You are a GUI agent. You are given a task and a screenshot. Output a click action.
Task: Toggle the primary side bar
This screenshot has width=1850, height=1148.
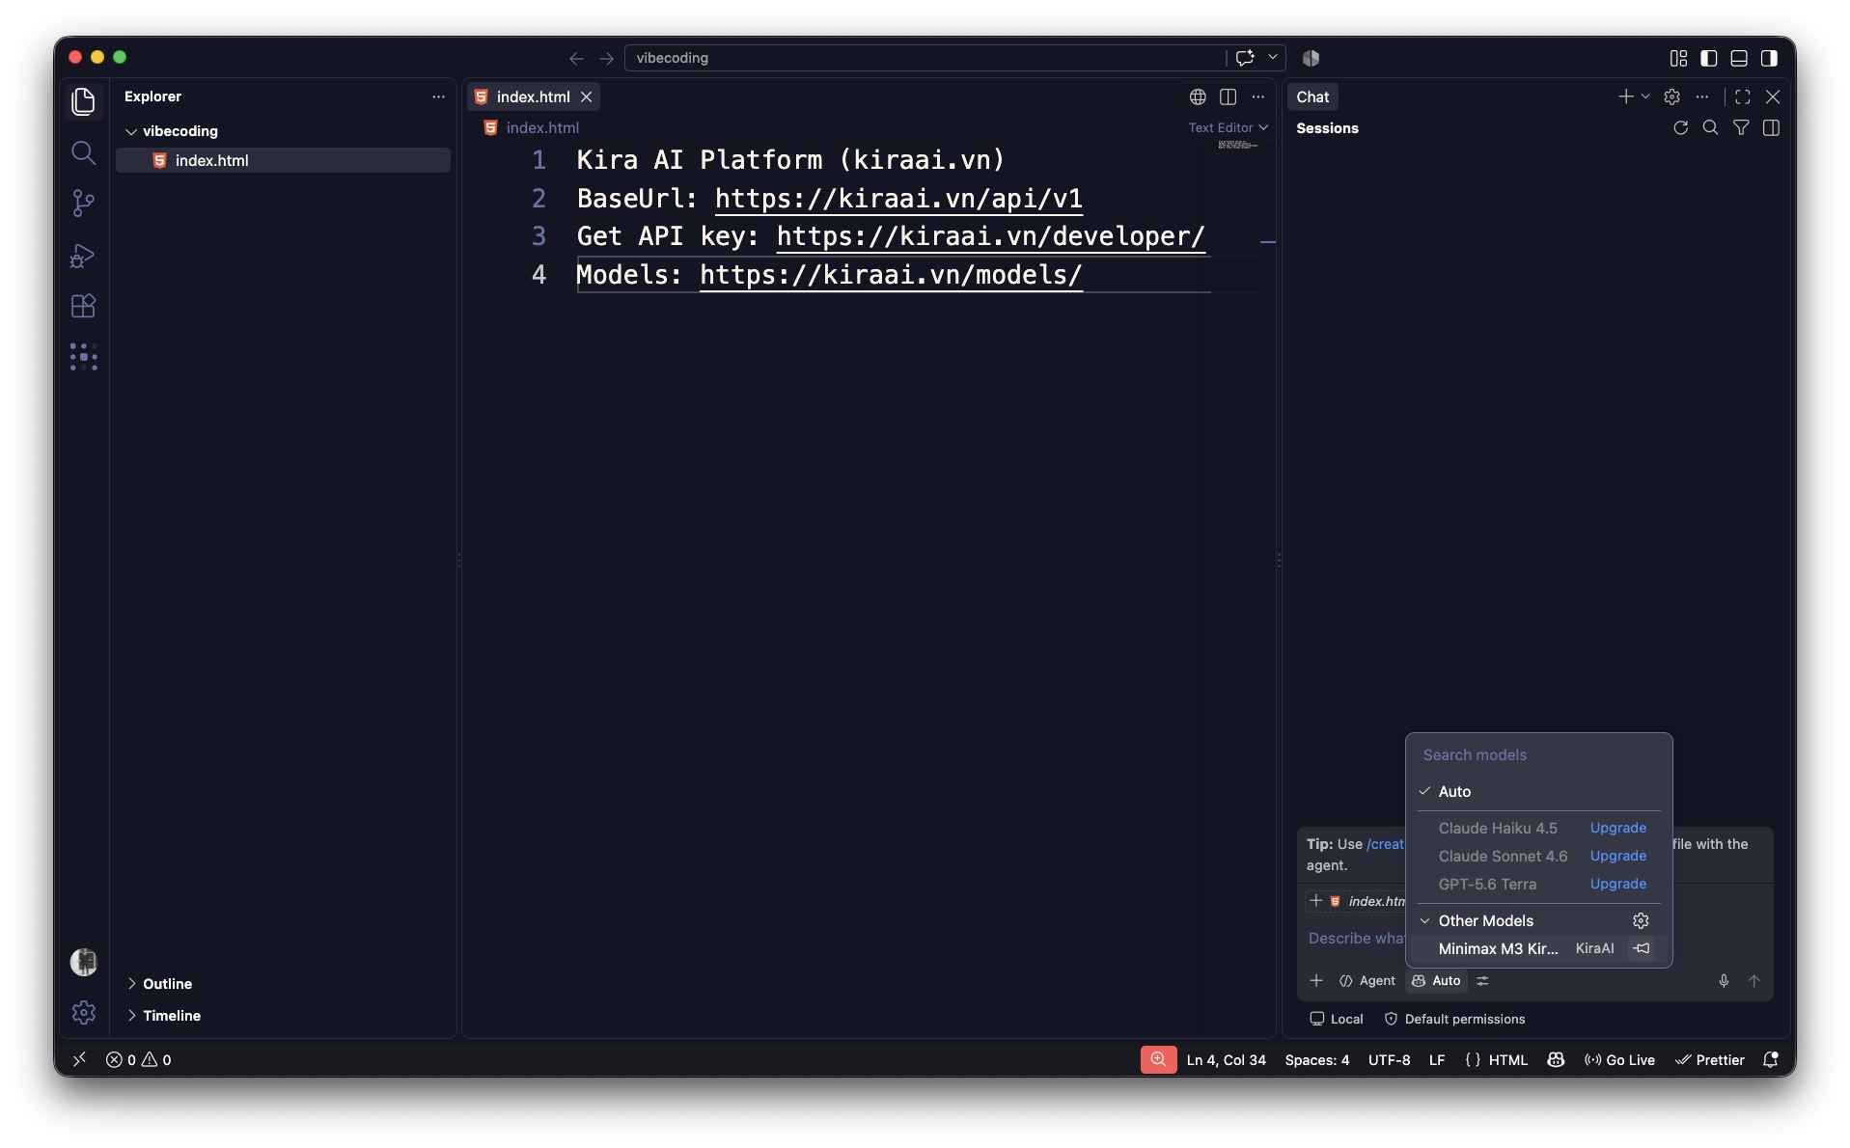click(1709, 58)
